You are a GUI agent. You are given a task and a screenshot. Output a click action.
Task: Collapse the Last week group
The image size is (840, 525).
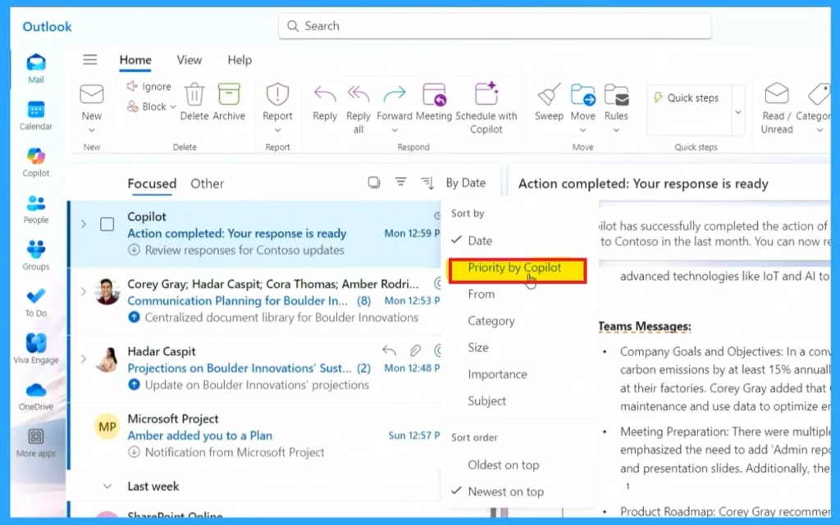107,486
